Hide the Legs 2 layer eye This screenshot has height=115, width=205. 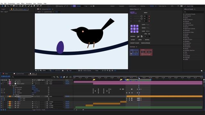pyautogui.click(x=1, y=103)
